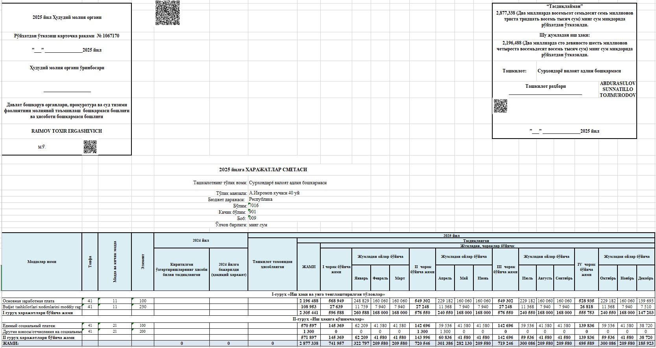
Task: Click the 'Февраль' month header
Action: [x=380, y=278]
